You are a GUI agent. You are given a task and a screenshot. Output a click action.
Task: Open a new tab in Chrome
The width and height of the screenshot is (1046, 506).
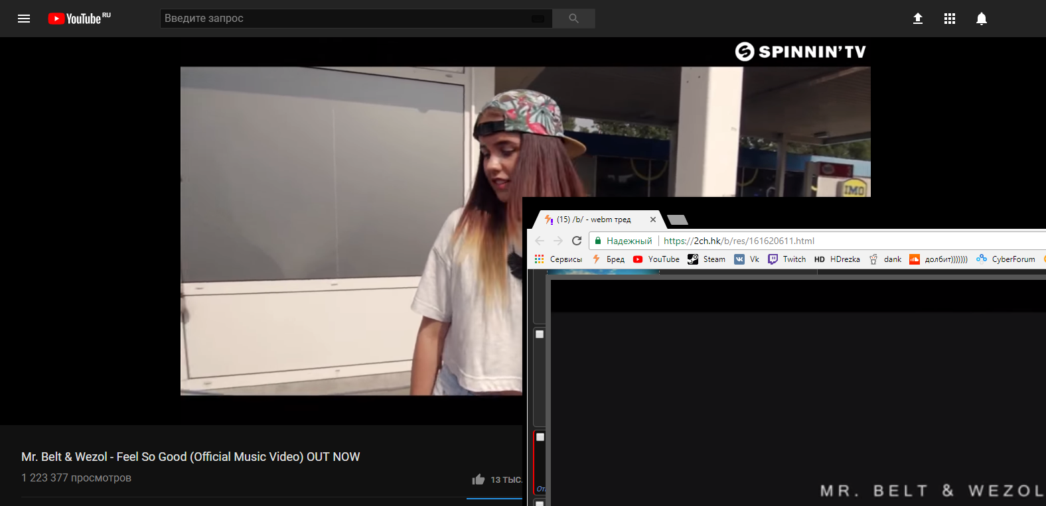[x=678, y=220]
